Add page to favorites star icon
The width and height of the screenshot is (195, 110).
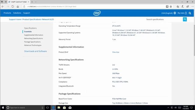coord(171,6)
